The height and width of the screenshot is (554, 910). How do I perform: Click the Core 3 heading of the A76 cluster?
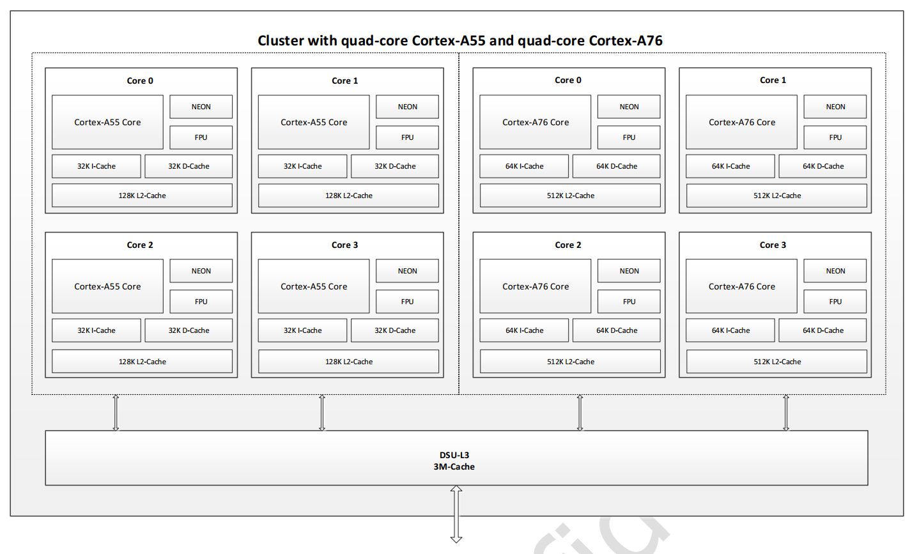point(773,245)
